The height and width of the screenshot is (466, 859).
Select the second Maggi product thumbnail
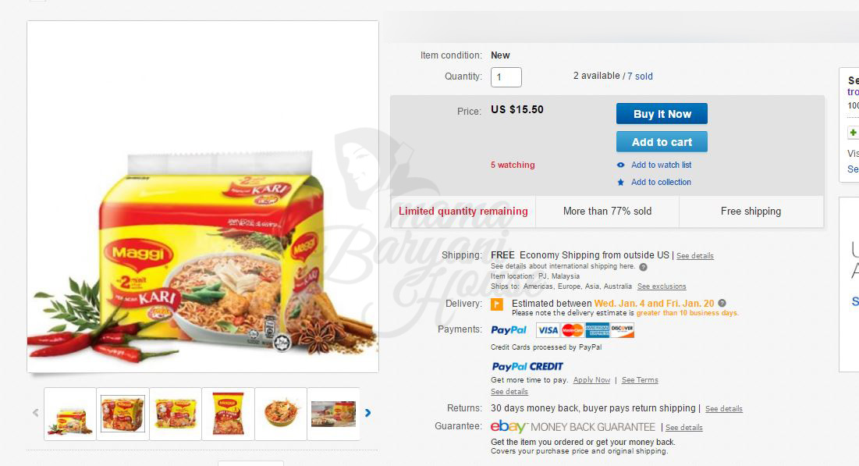tap(122, 414)
